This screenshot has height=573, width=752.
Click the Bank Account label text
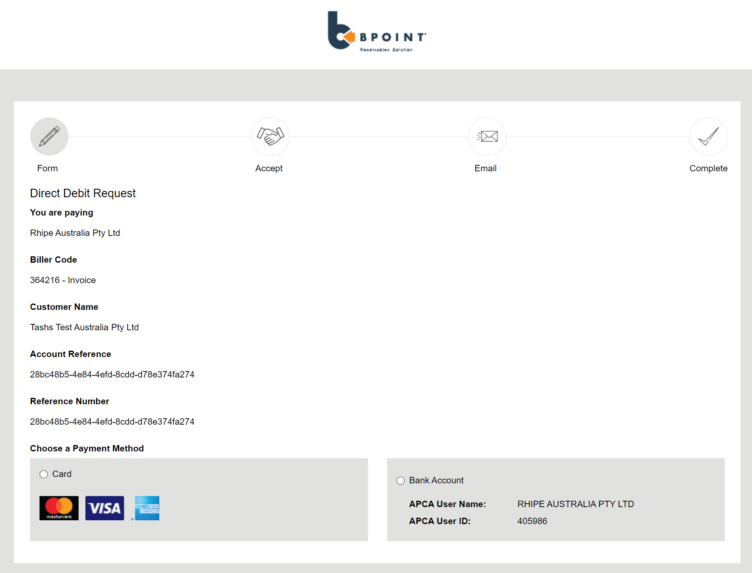click(x=436, y=480)
